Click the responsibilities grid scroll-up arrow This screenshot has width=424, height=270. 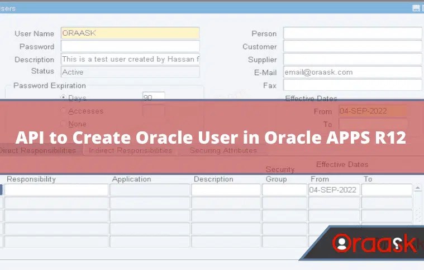pos(418,188)
